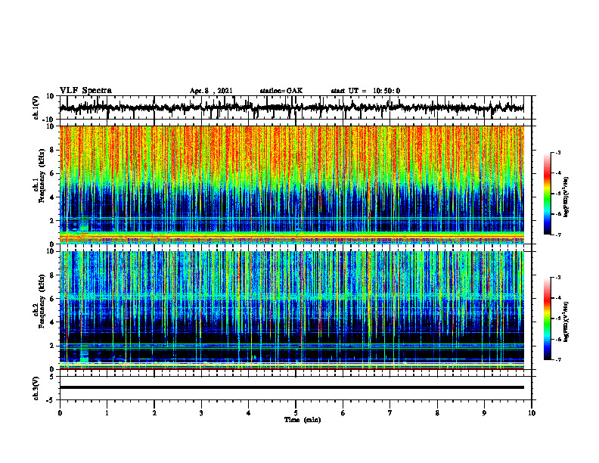
Task: Click time axis tick label "0"
Action: [60, 413]
